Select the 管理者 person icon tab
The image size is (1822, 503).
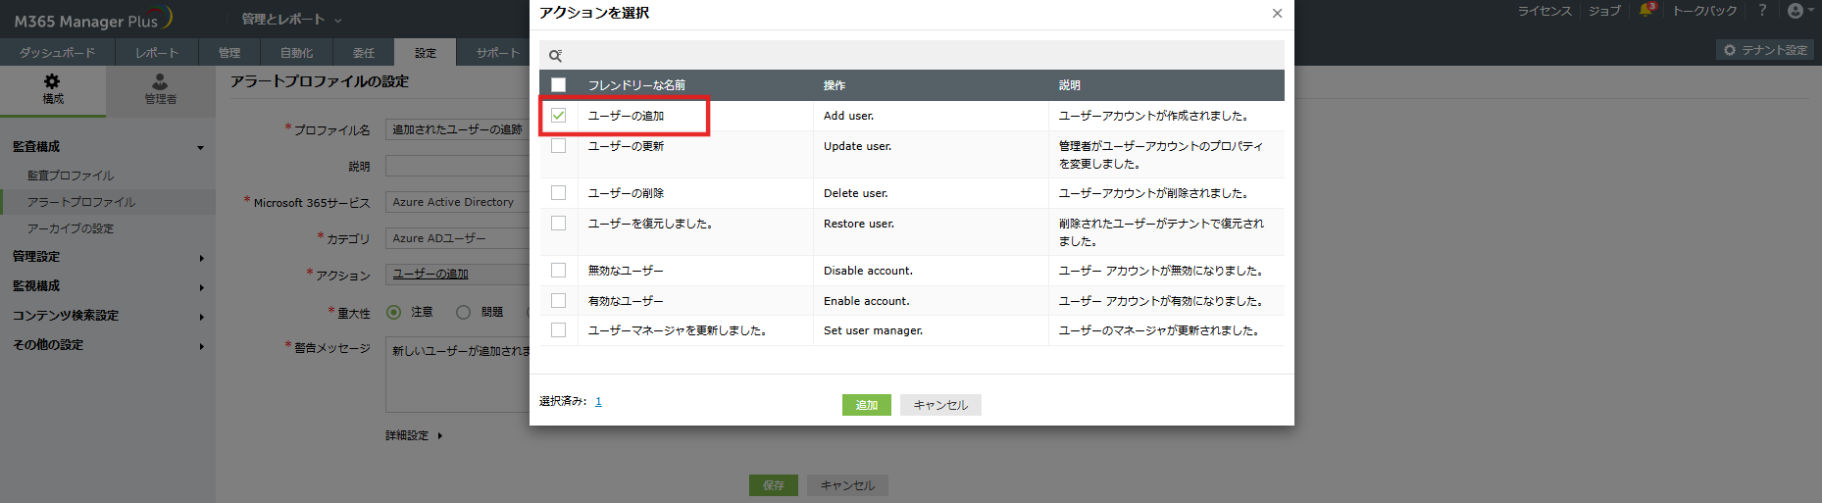pos(160,89)
